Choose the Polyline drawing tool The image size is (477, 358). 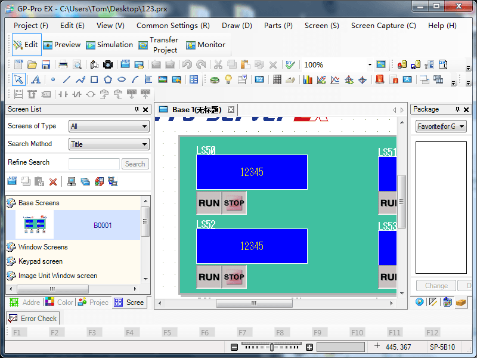tap(80, 80)
